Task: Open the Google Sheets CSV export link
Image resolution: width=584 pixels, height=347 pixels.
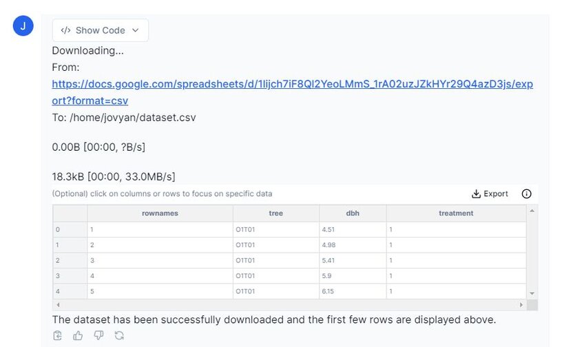Action: (x=293, y=92)
